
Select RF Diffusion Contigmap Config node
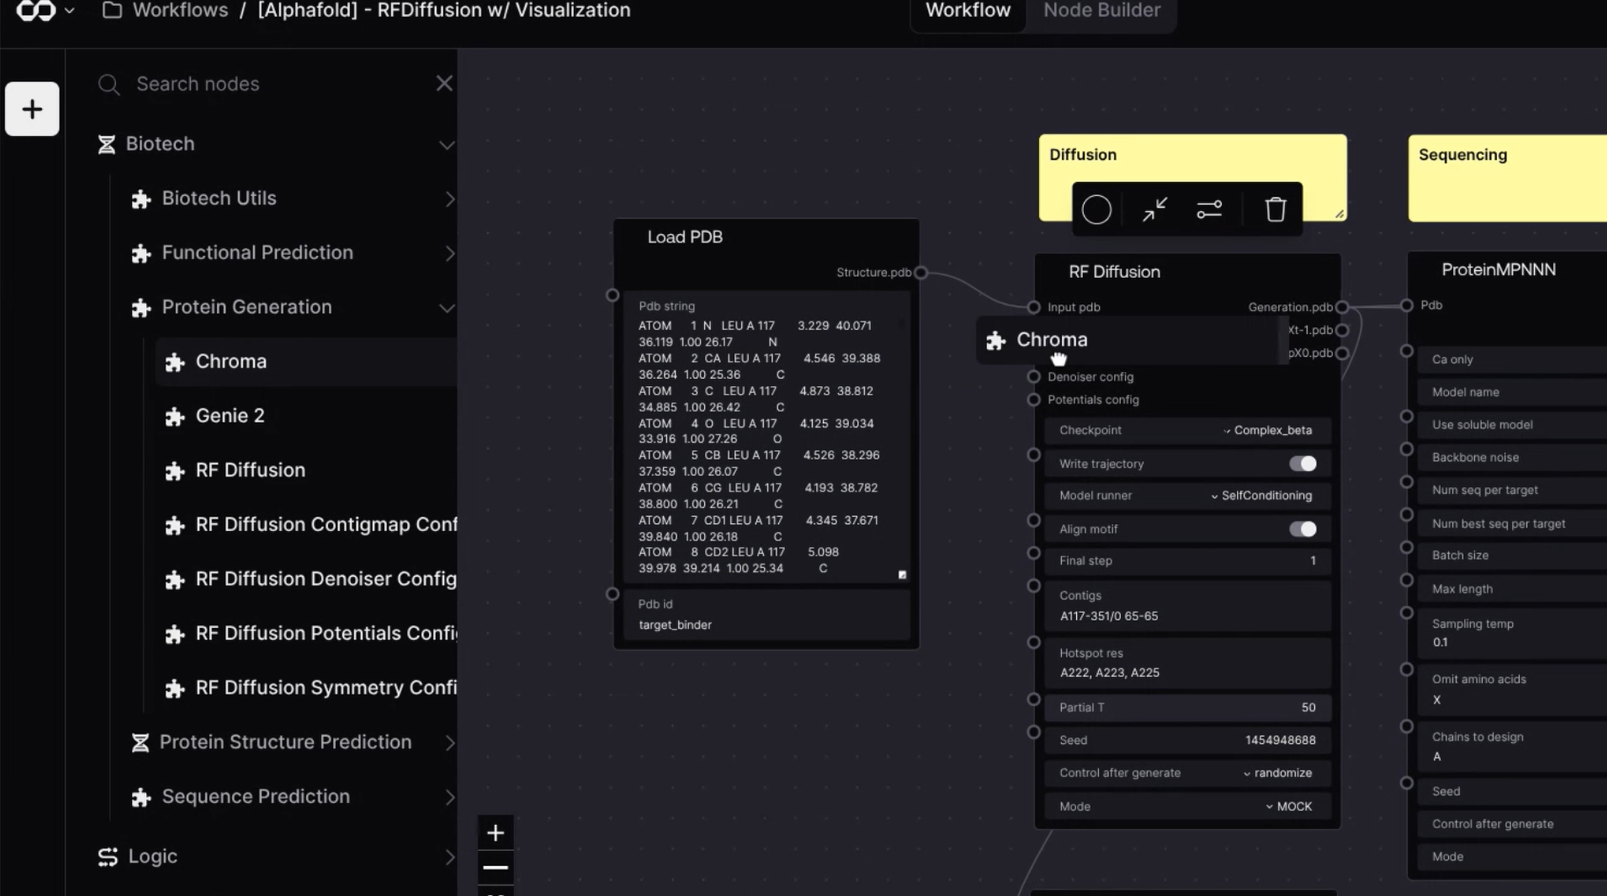tap(306, 525)
